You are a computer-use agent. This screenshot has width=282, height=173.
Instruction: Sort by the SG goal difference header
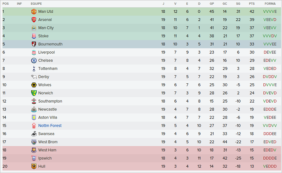238,4
